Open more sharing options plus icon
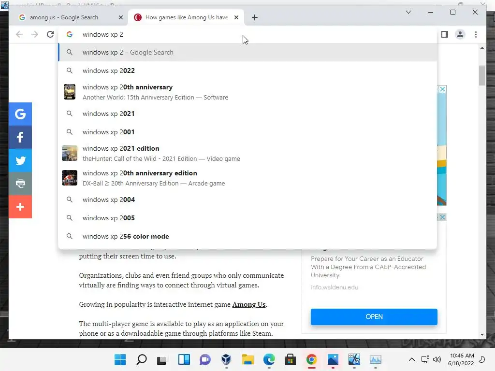The height and width of the screenshot is (371, 495). coord(20,207)
